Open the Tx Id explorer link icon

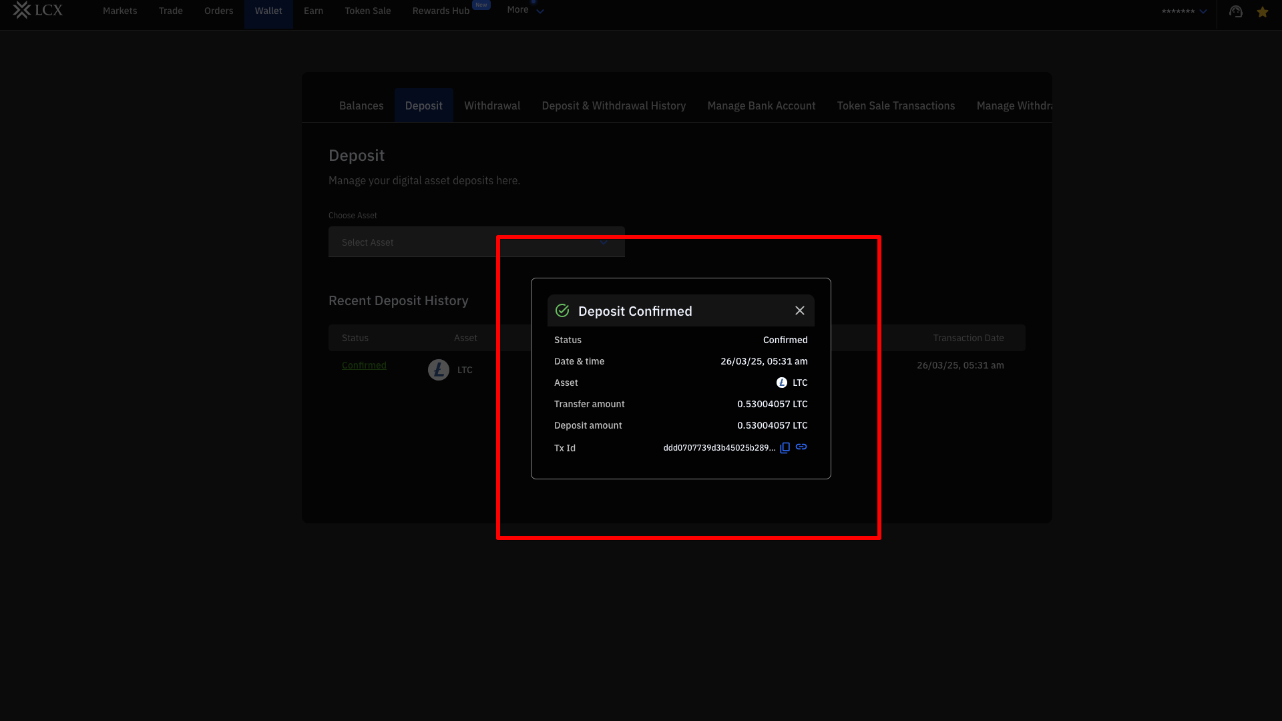pos(801,447)
